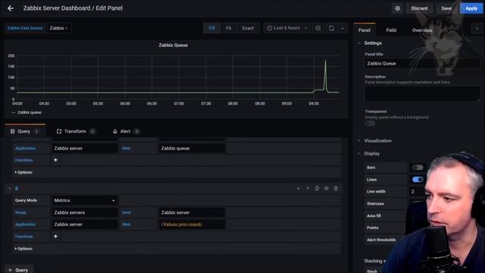The image size is (485, 273).
Task: Click the Description text area
Action: [x=422, y=93]
